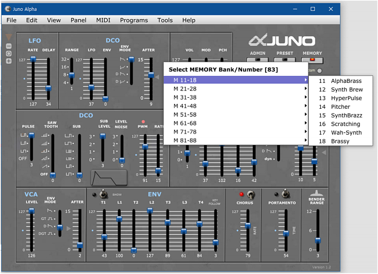Expand the M 21-28 bank submenu
This screenshot has height=274, width=378.
tap(236, 89)
